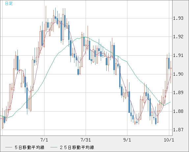
Task: Click the 1.90 price axis label
Action: [x=178, y=74]
